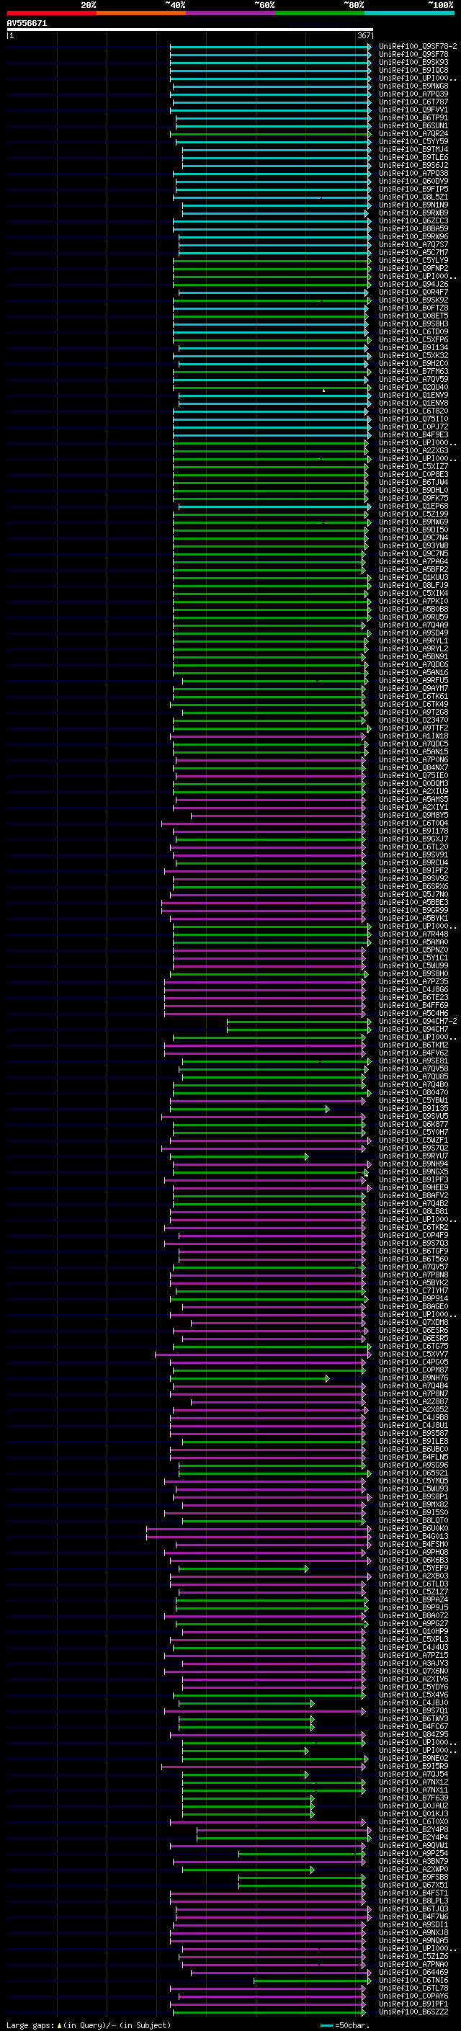Click label UniRef100_Q1EP68
The image size is (461, 2031).
point(413,506)
